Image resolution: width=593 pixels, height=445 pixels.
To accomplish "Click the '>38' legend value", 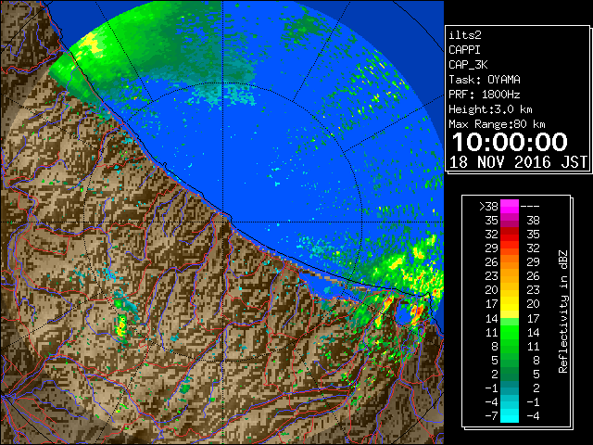I will click(488, 207).
